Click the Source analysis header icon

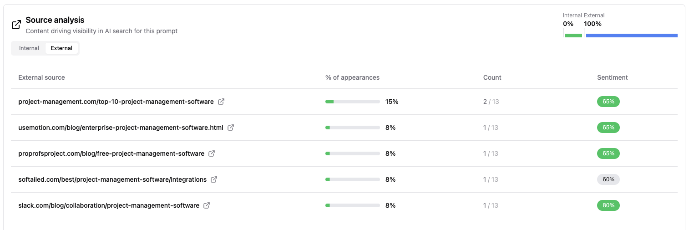[16, 25]
